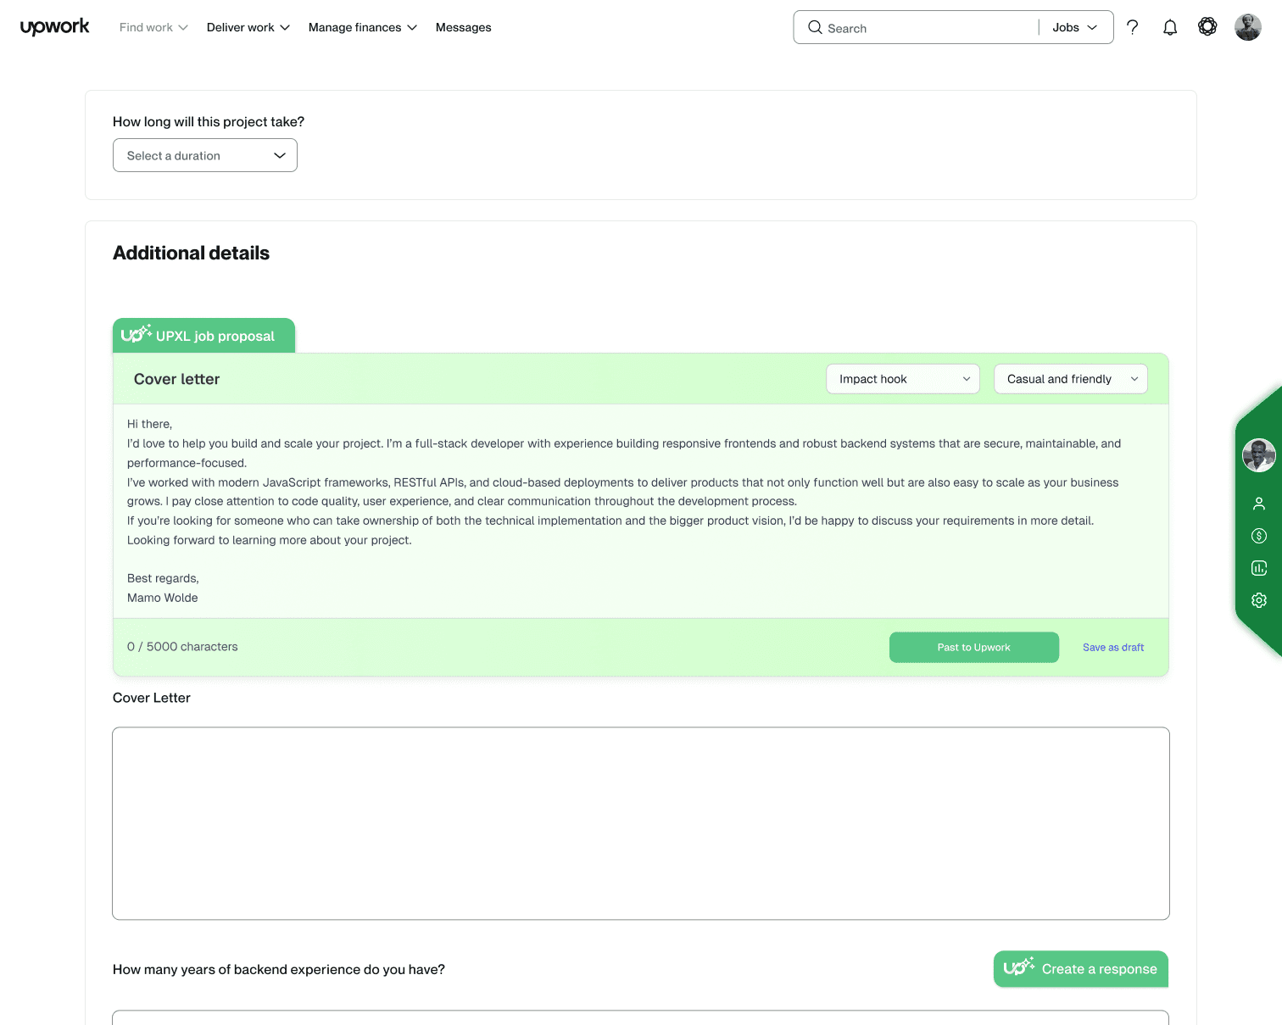Open the side panel user icon

pyautogui.click(x=1259, y=504)
